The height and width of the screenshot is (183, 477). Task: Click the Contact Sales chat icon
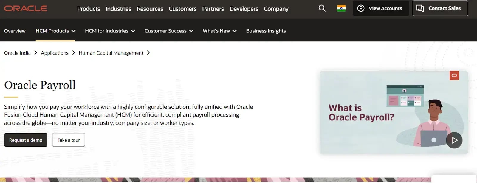point(421,8)
